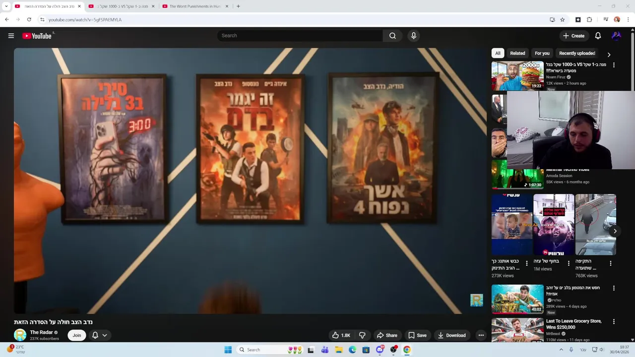Viewport: 635px width, 357px height.
Task: Open Microsoft Edge from taskbar
Action: point(352,350)
